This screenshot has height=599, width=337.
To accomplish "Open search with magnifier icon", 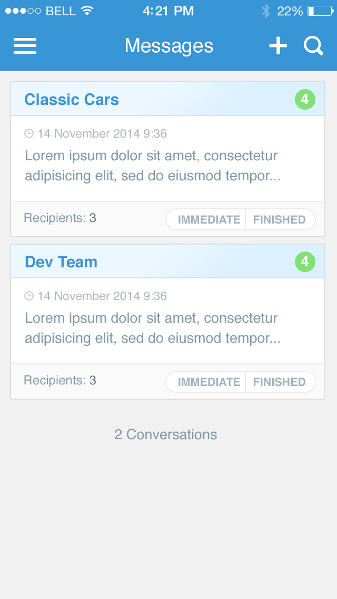I will 313,46.
